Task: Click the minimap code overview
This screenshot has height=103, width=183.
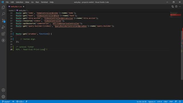Action: [175, 15]
